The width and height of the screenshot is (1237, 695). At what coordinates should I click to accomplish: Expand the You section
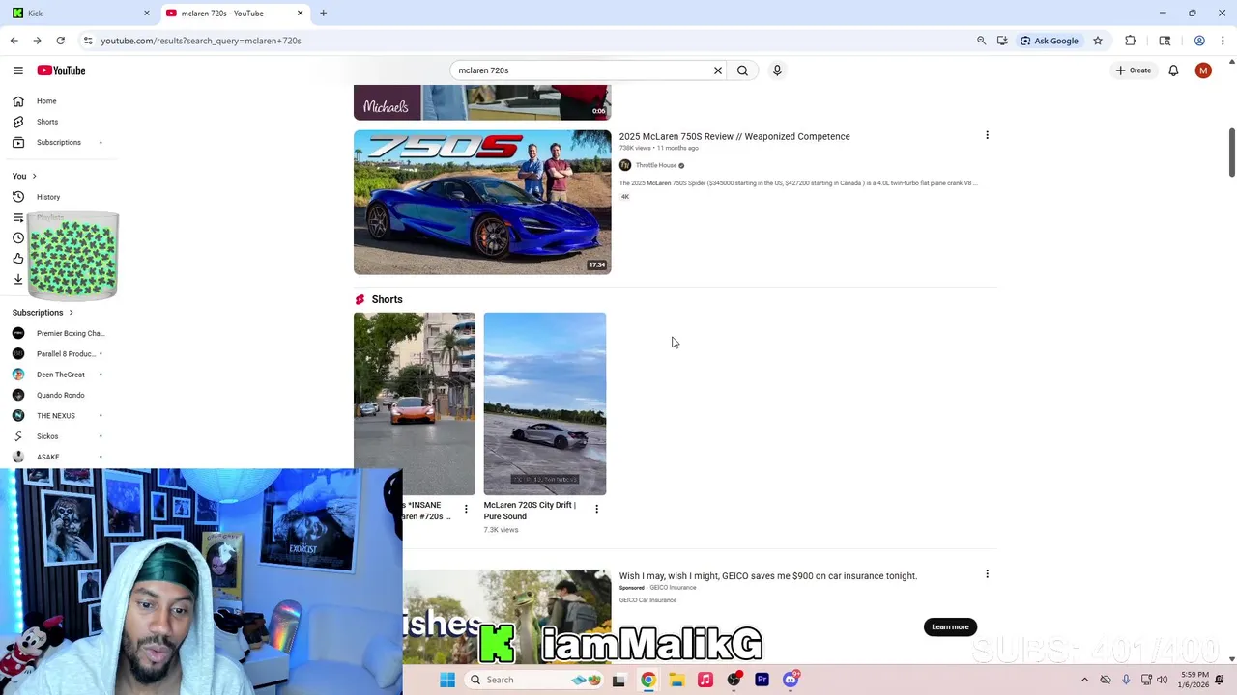[x=24, y=176]
